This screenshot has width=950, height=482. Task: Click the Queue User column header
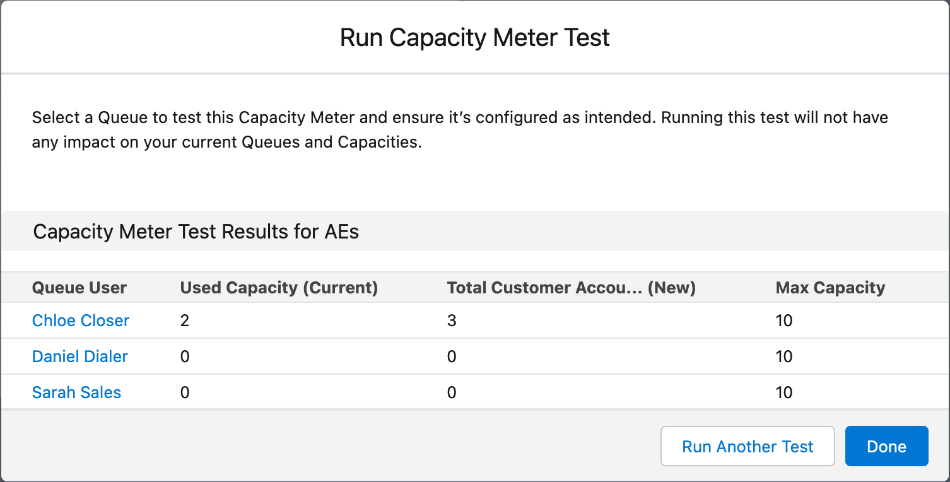[79, 288]
